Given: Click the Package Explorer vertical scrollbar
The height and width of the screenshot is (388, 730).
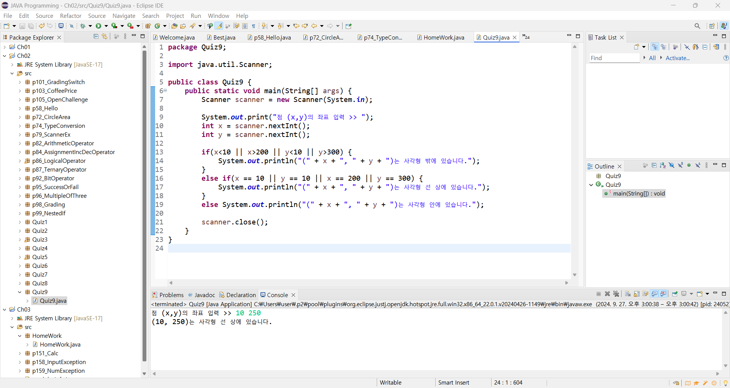Looking at the screenshot, I should [144, 205].
